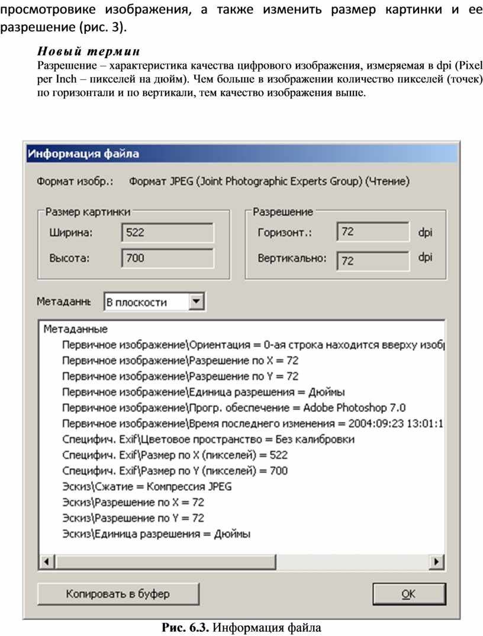
Task: Open the В плоскости dropdown
Action: (x=197, y=302)
